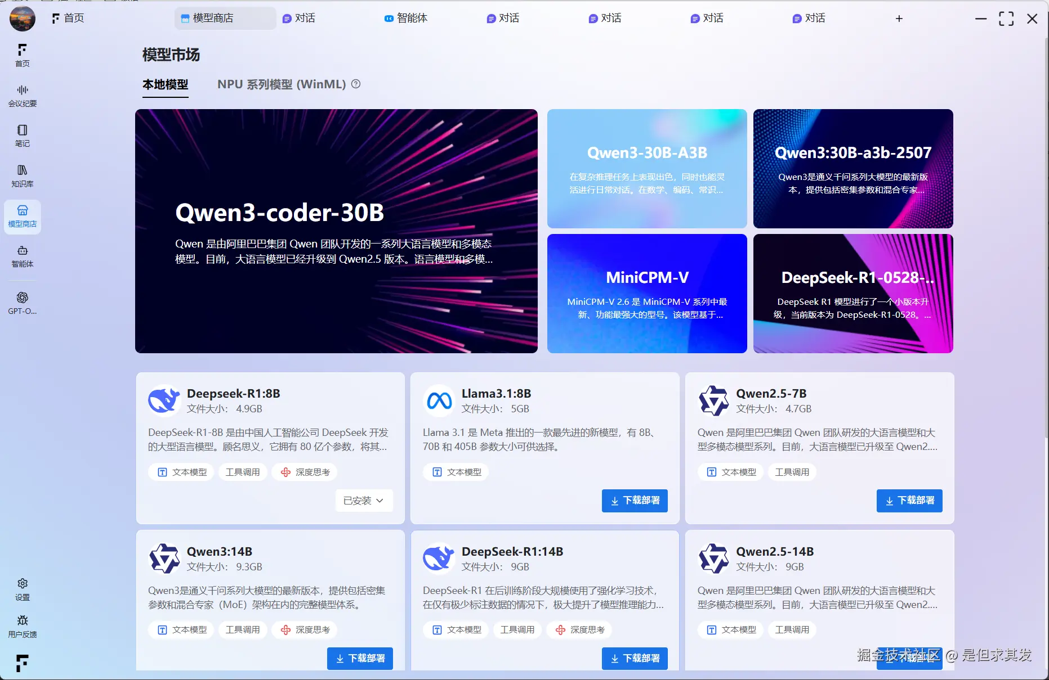Expand the 已安装 dropdown on Deepseek-R1:8B
The height and width of the screenshot is (680, 1049).
[x=364, y=501]
